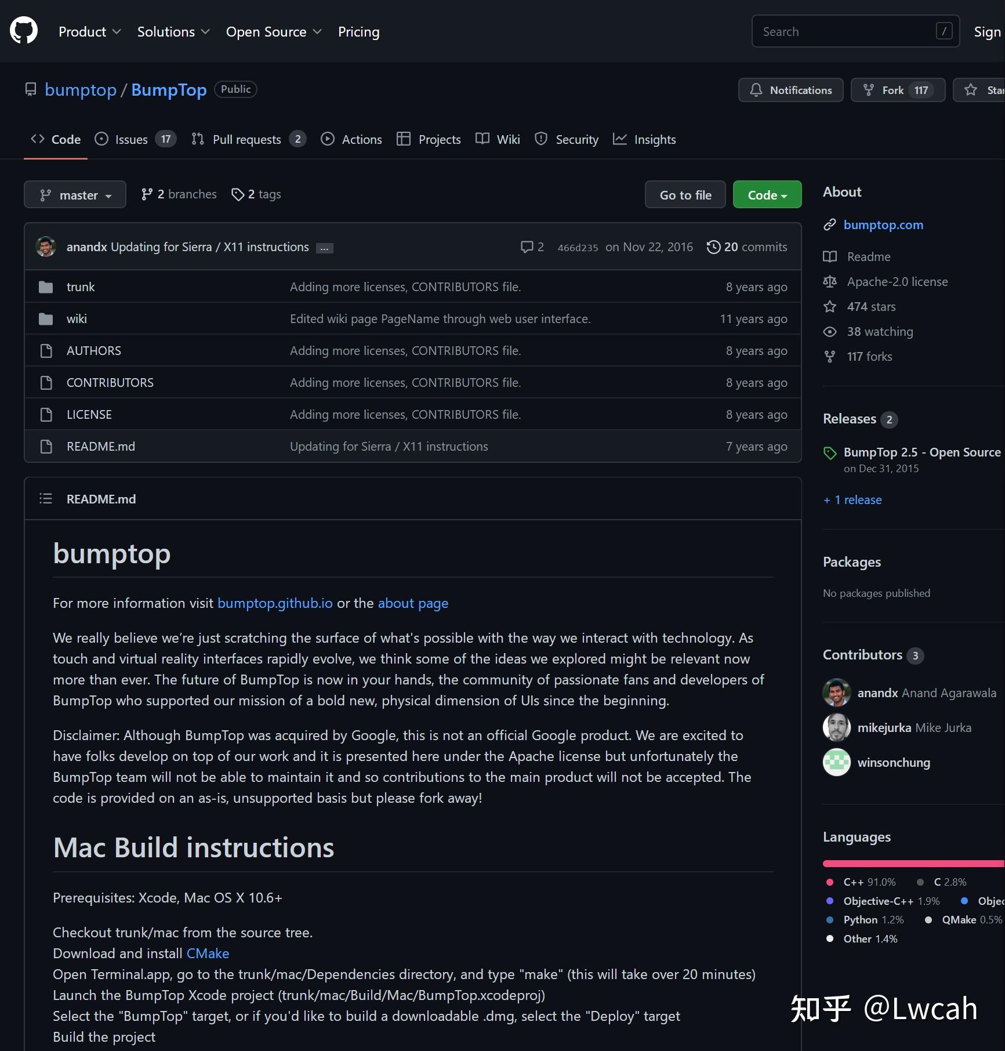Click the README outline list icon
Image resolution: width=1005 pixels, height=1051 pixels.
46,499
